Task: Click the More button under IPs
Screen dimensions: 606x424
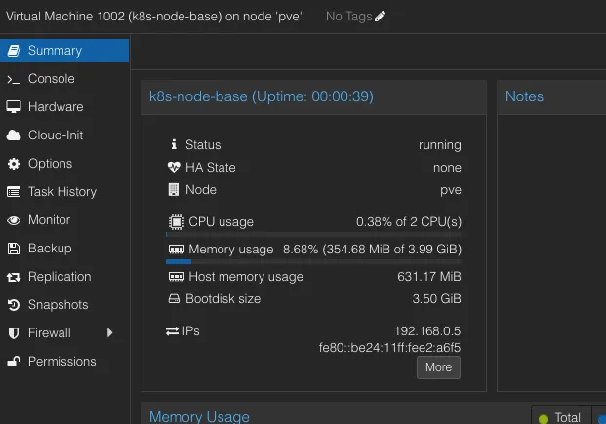Action: tap(438, 367)
